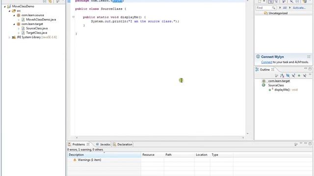The image size is (314, 176).
Task: Click the src source folder icon
Action: coord(14,11)
